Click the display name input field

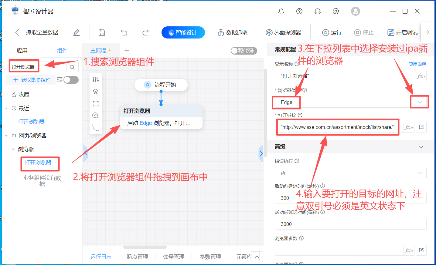click(x=345, y=76)
